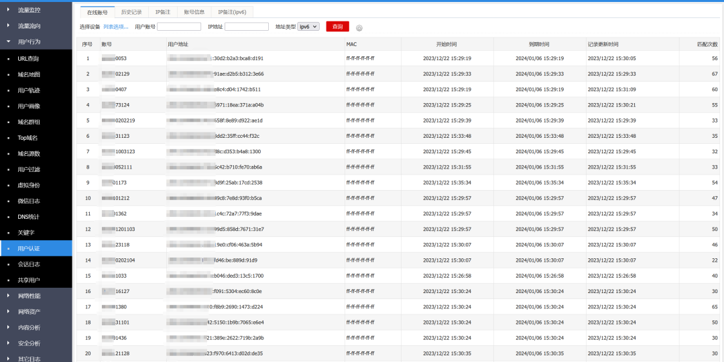724x362 pixels.
Task: Sort by the 用户地址 column header
Action: click(x=178, y=44)
